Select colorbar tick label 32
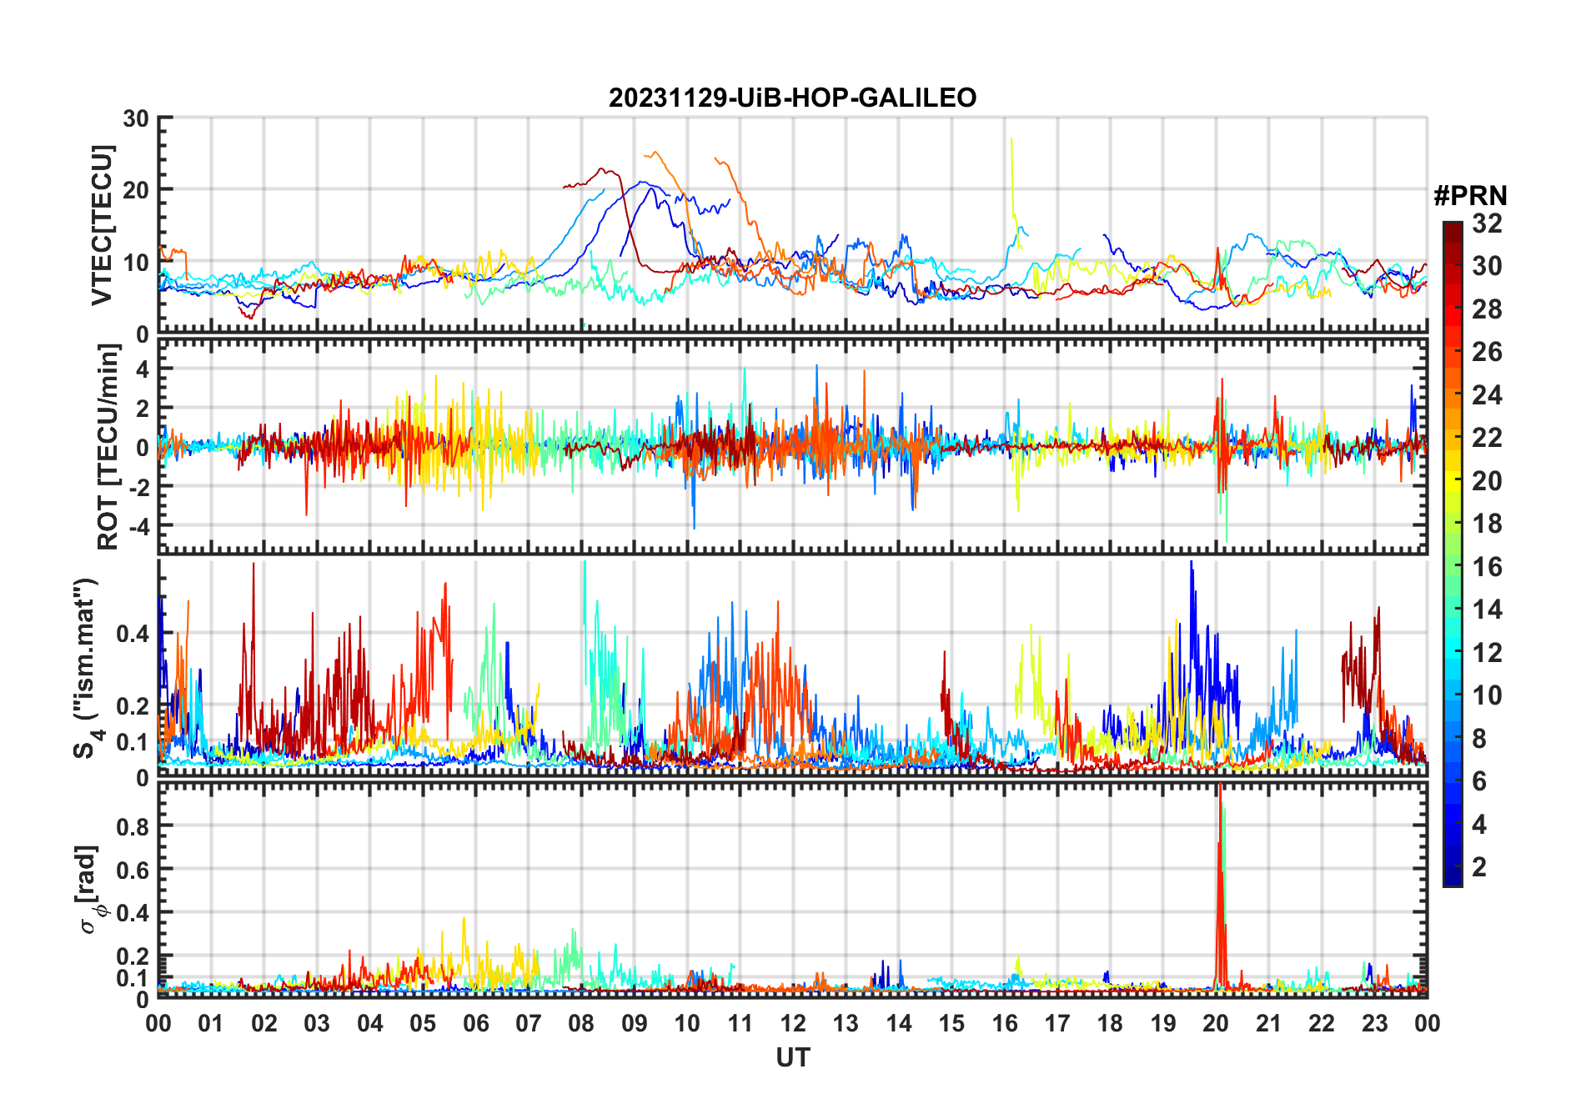The image size is (1586, 1109). [x=1487, y=223]
